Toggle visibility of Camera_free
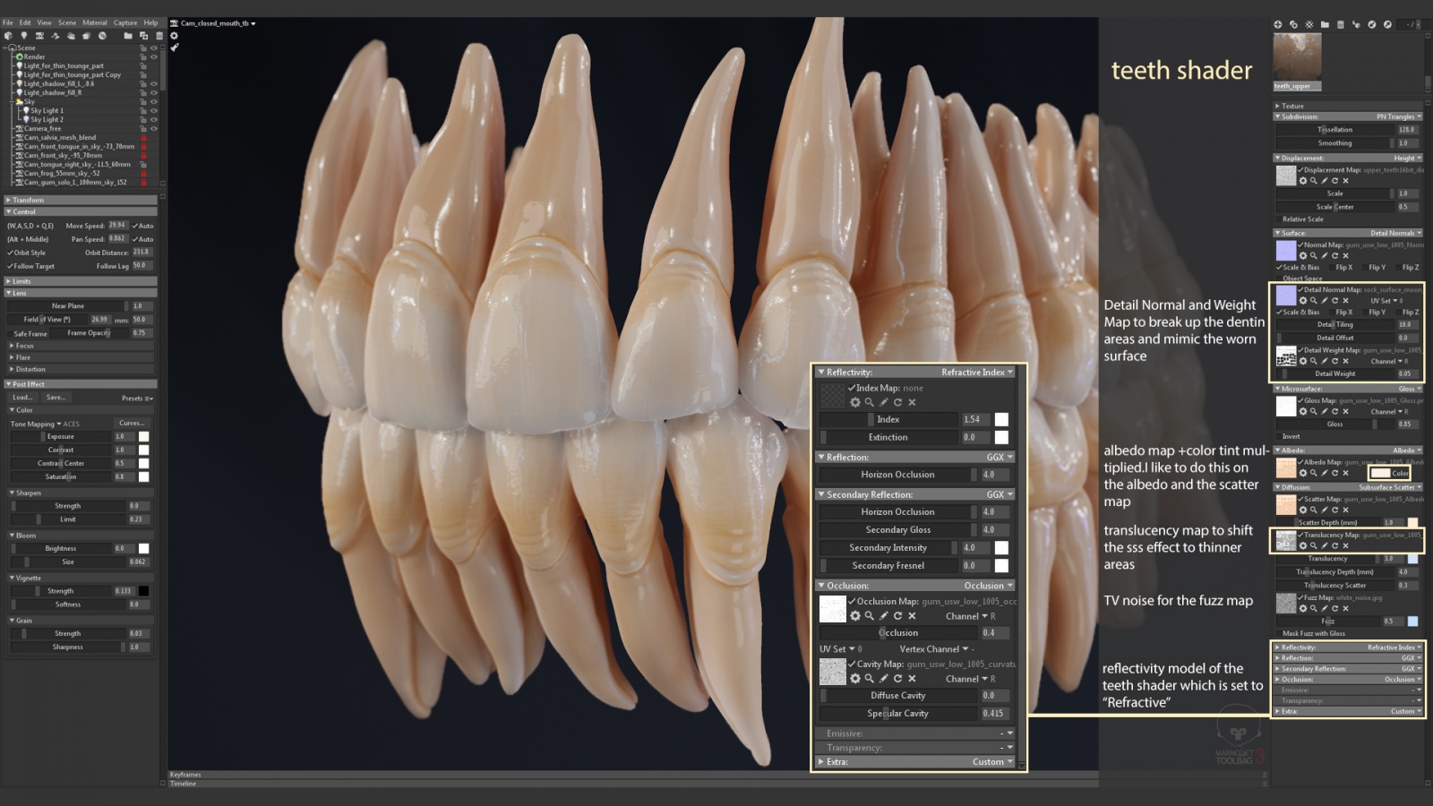 pos(154,129)
